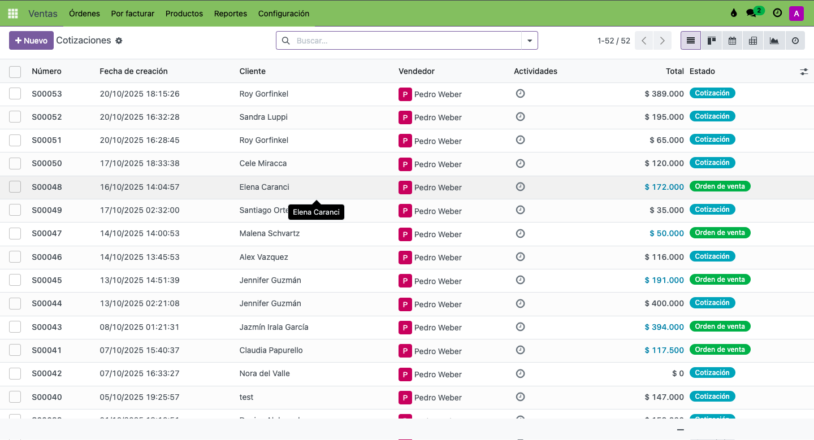This screenshot has height=440, width=814.
Task: Switch to Calendar view
Action: [732, 41]
